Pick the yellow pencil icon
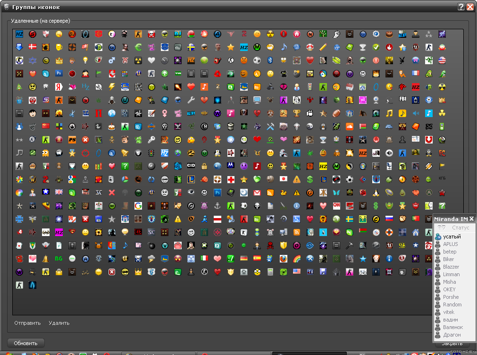The width and height of the screenshot is (477, 355). (323, 47)
